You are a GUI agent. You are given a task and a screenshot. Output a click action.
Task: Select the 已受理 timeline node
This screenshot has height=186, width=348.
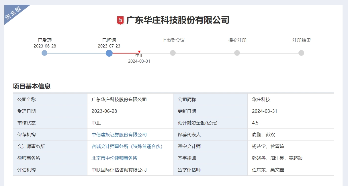tap(44, 53)
